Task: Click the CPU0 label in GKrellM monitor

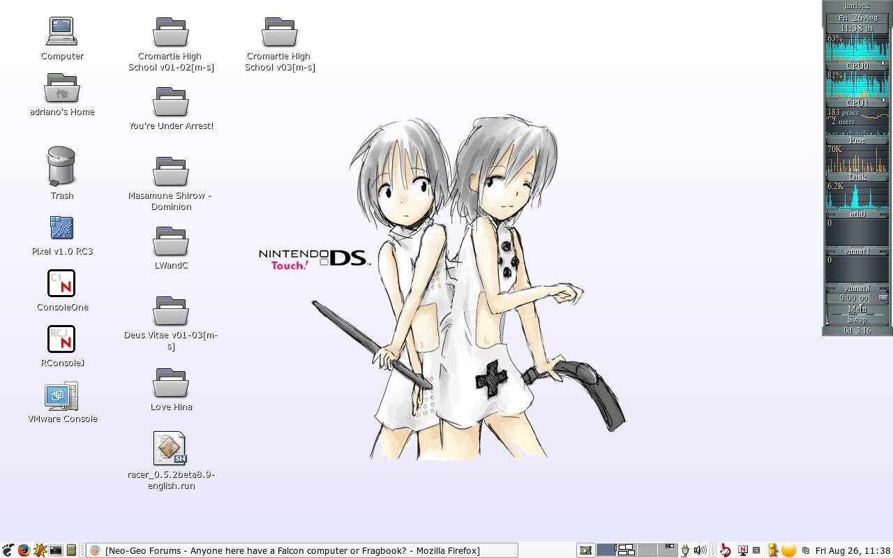Action: click(x=857, y=66)
